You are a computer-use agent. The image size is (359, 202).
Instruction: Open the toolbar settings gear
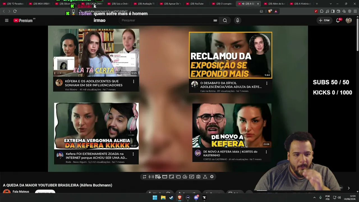point(212,177)
